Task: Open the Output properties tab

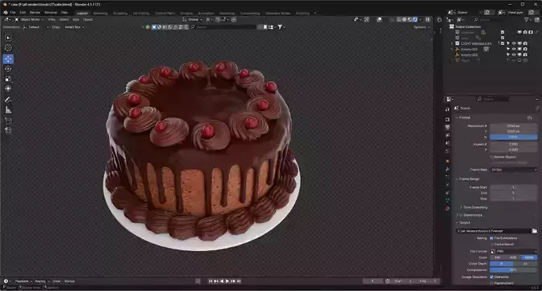Action: [447, 127]
